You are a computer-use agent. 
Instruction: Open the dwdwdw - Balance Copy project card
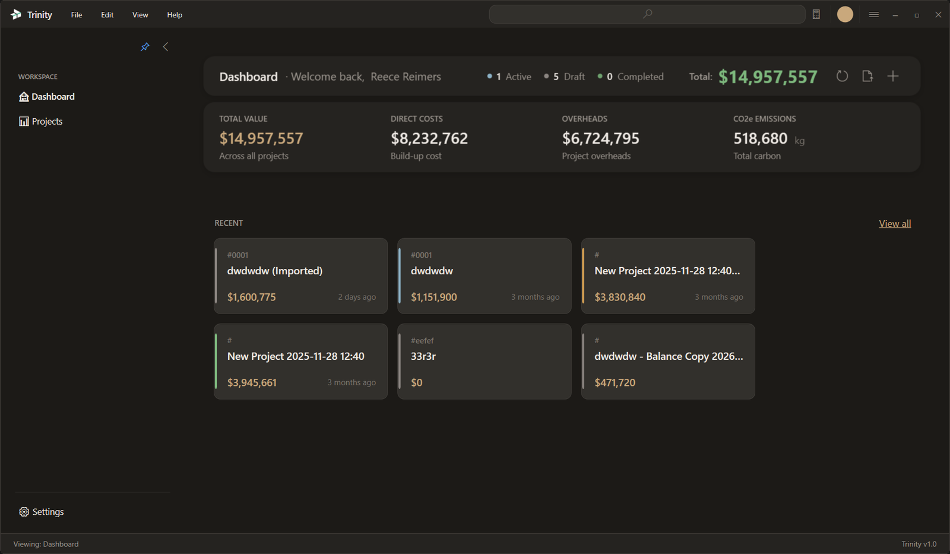(668, 362)
